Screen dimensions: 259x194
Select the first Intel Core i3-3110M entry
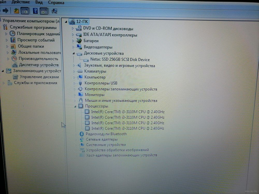(x=128, y=112)
